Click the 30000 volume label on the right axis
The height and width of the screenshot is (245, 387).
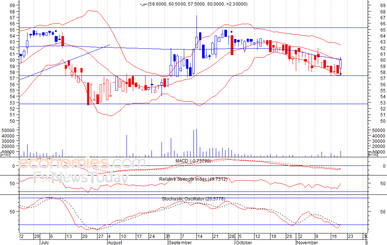tap(378, 141)
